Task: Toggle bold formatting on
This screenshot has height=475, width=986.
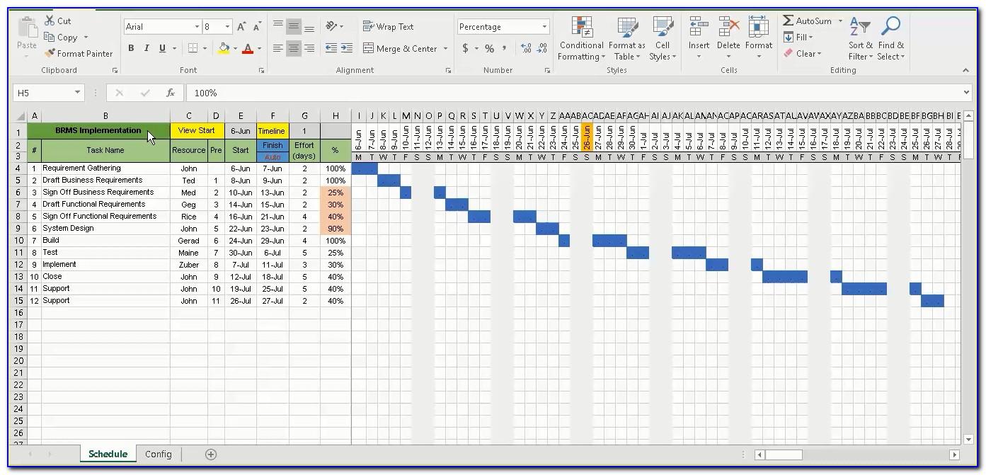Action: point(130,48)
